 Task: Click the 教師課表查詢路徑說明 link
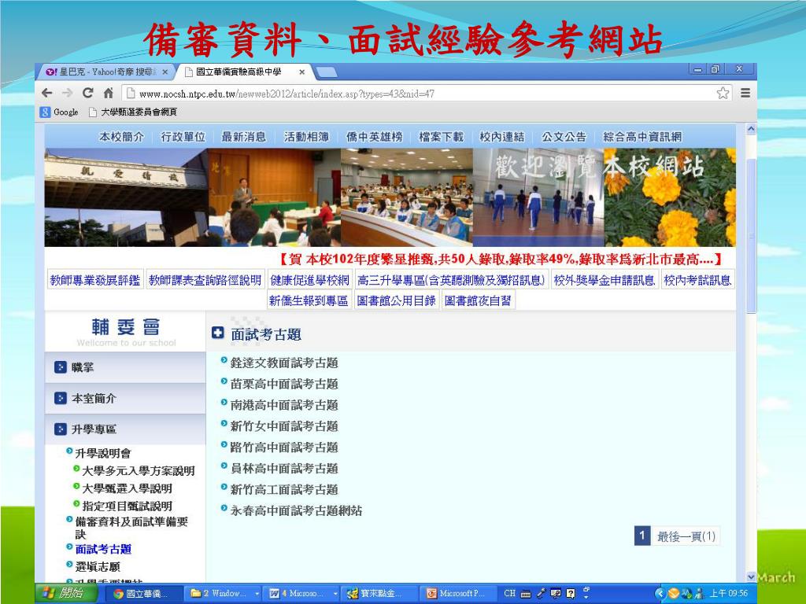point(205,280)
